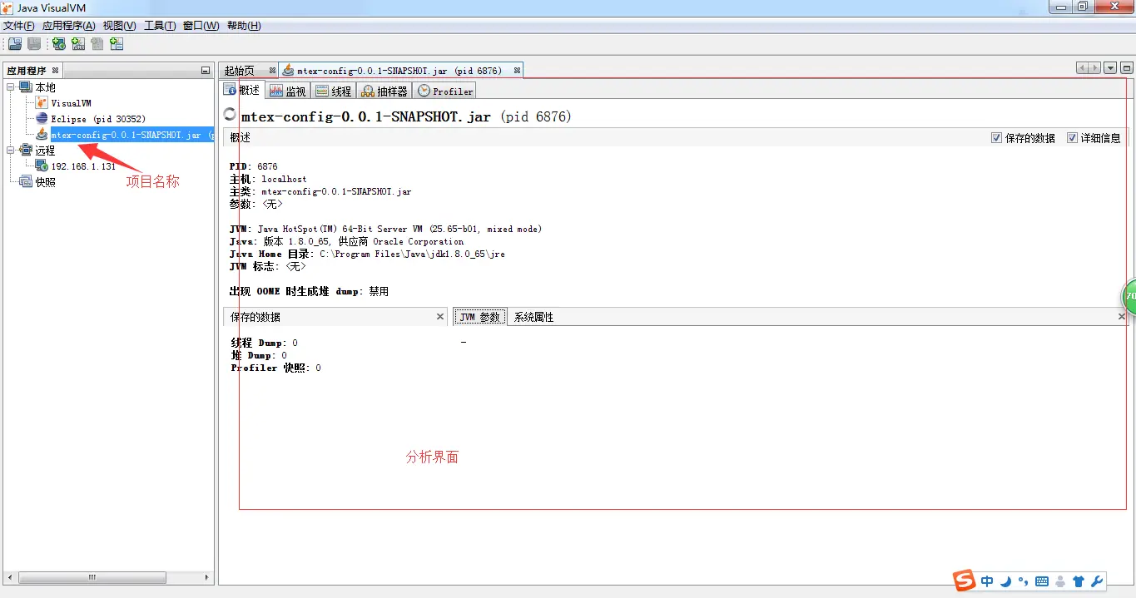Click the 主机: localhost line

tap(268, 179)
